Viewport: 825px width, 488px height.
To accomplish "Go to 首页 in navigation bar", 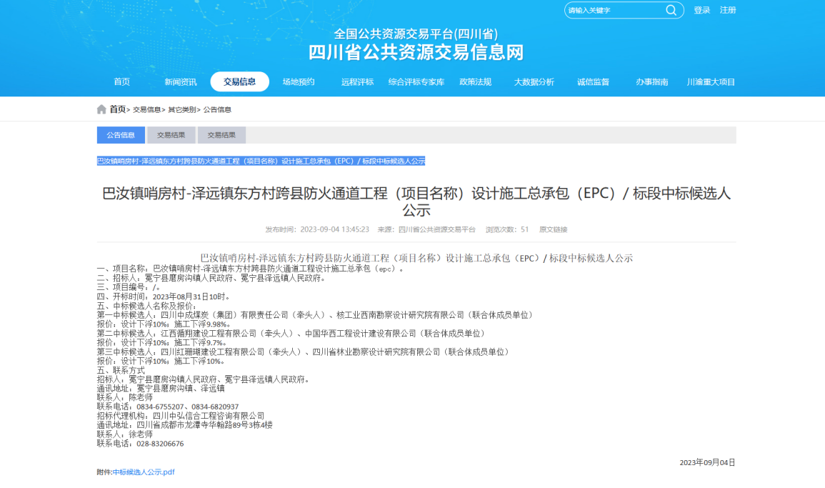I will click(x=122, y=82).
